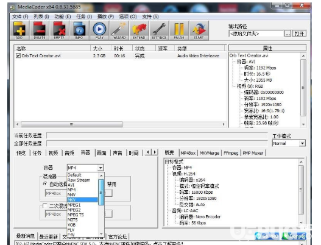Open the 最近更新 news tab
321x245 pixels.
49,237
